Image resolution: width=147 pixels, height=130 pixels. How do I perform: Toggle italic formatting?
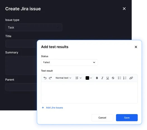click(102, 78)
